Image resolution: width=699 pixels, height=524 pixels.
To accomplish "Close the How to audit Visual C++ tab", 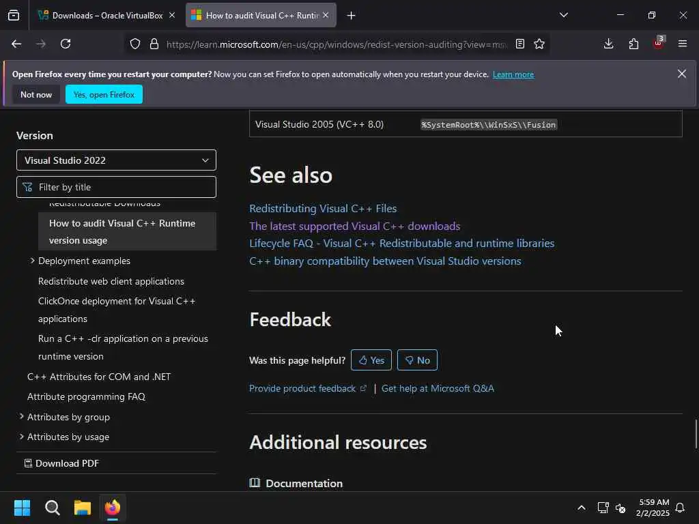I will [326, 15].
